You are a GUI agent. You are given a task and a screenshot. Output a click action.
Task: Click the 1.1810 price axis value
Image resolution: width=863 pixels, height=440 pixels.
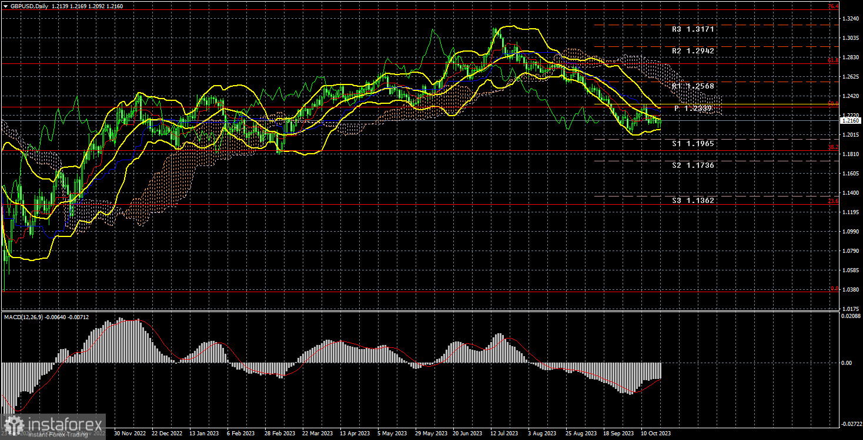(x=850, y=154)
